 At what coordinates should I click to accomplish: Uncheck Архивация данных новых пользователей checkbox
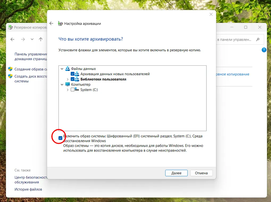click(x=73, y=74)
